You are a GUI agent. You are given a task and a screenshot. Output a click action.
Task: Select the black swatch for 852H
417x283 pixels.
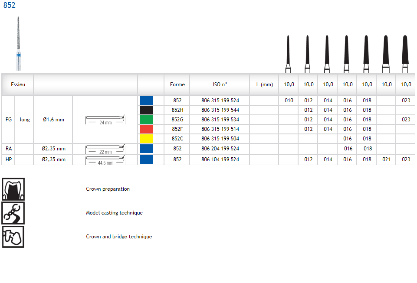pos(146,110)
